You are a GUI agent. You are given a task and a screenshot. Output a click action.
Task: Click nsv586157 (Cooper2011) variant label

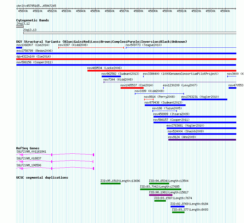click(x=171, y=120)
